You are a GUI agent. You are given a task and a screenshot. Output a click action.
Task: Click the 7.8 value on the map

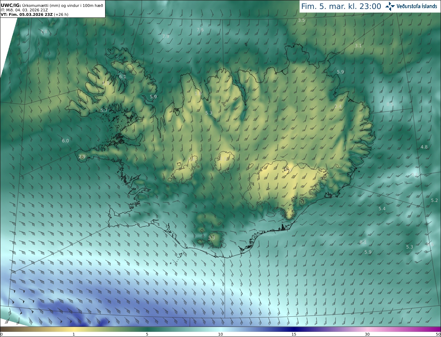pos(44,32)
